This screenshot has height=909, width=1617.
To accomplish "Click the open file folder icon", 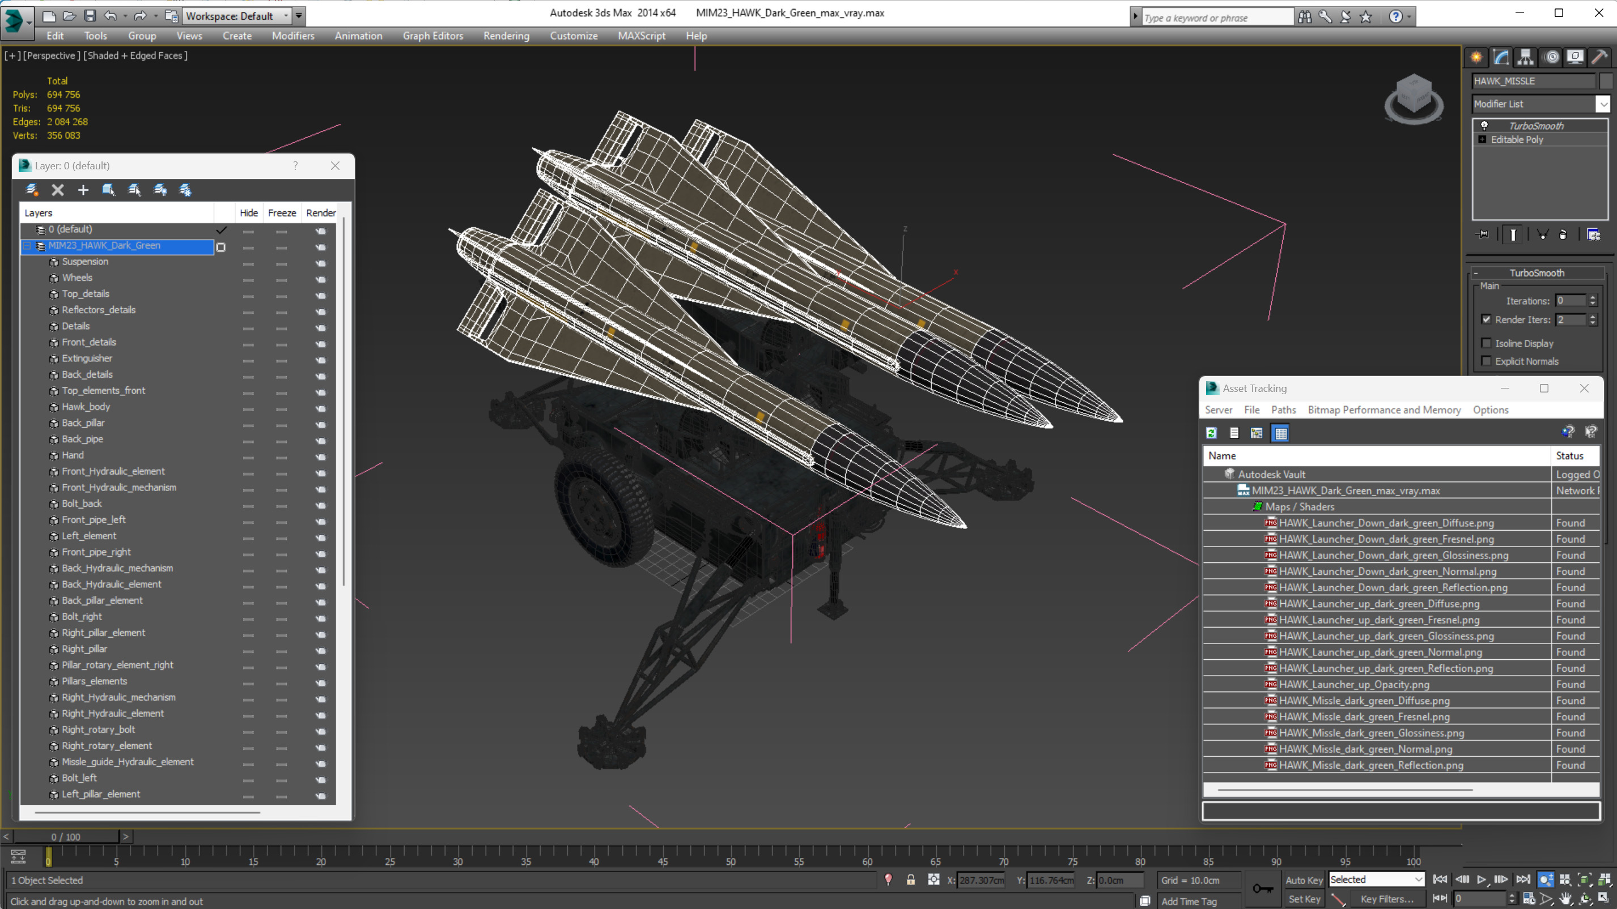I will (70, 16).
